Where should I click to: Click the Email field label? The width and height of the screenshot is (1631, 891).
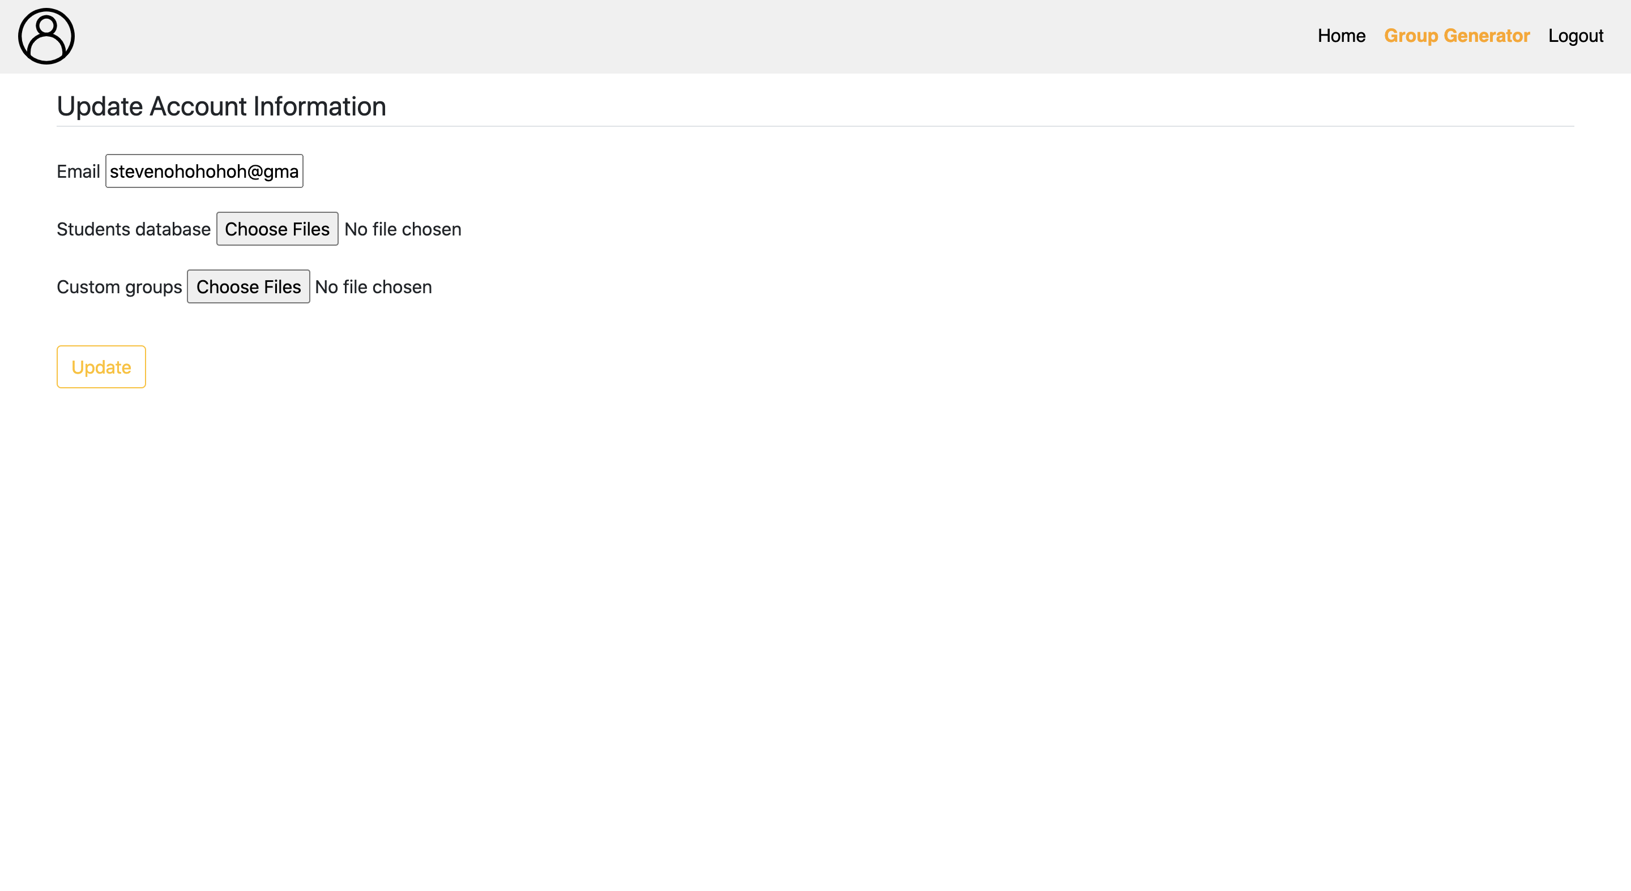click(x=78, y=172)
